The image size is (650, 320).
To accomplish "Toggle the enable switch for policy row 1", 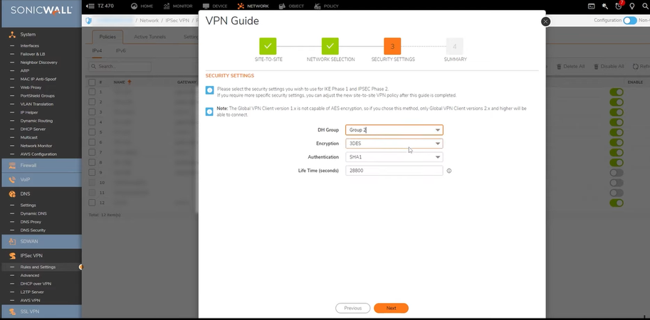I will [617, 92].
